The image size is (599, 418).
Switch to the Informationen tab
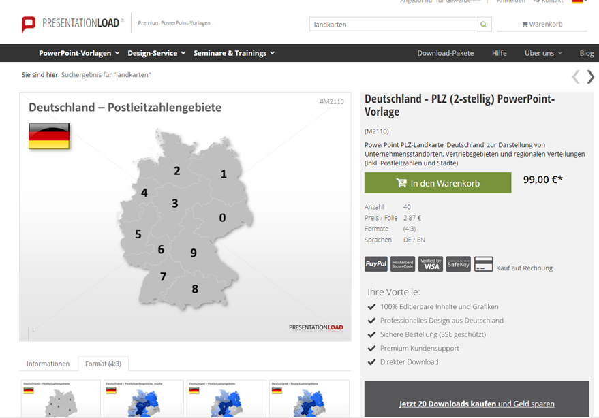click(48, 364)
